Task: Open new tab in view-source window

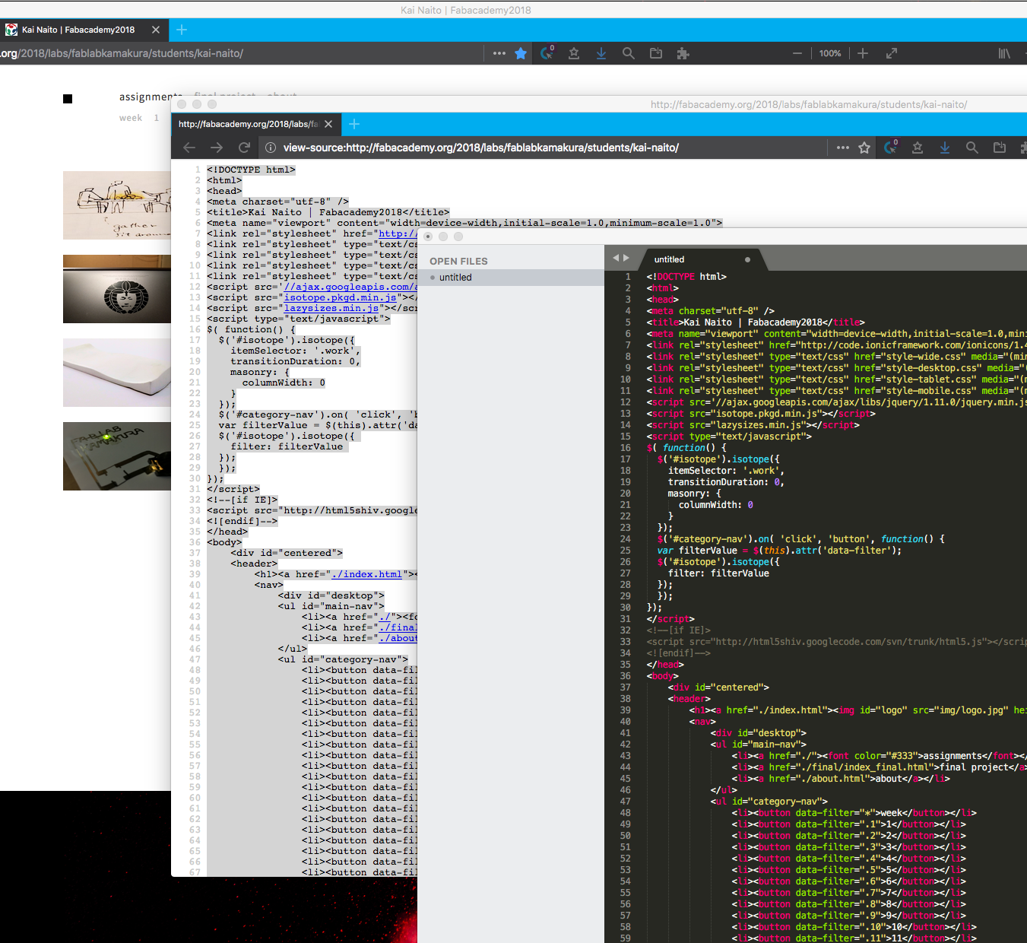Action: [354, 124]
